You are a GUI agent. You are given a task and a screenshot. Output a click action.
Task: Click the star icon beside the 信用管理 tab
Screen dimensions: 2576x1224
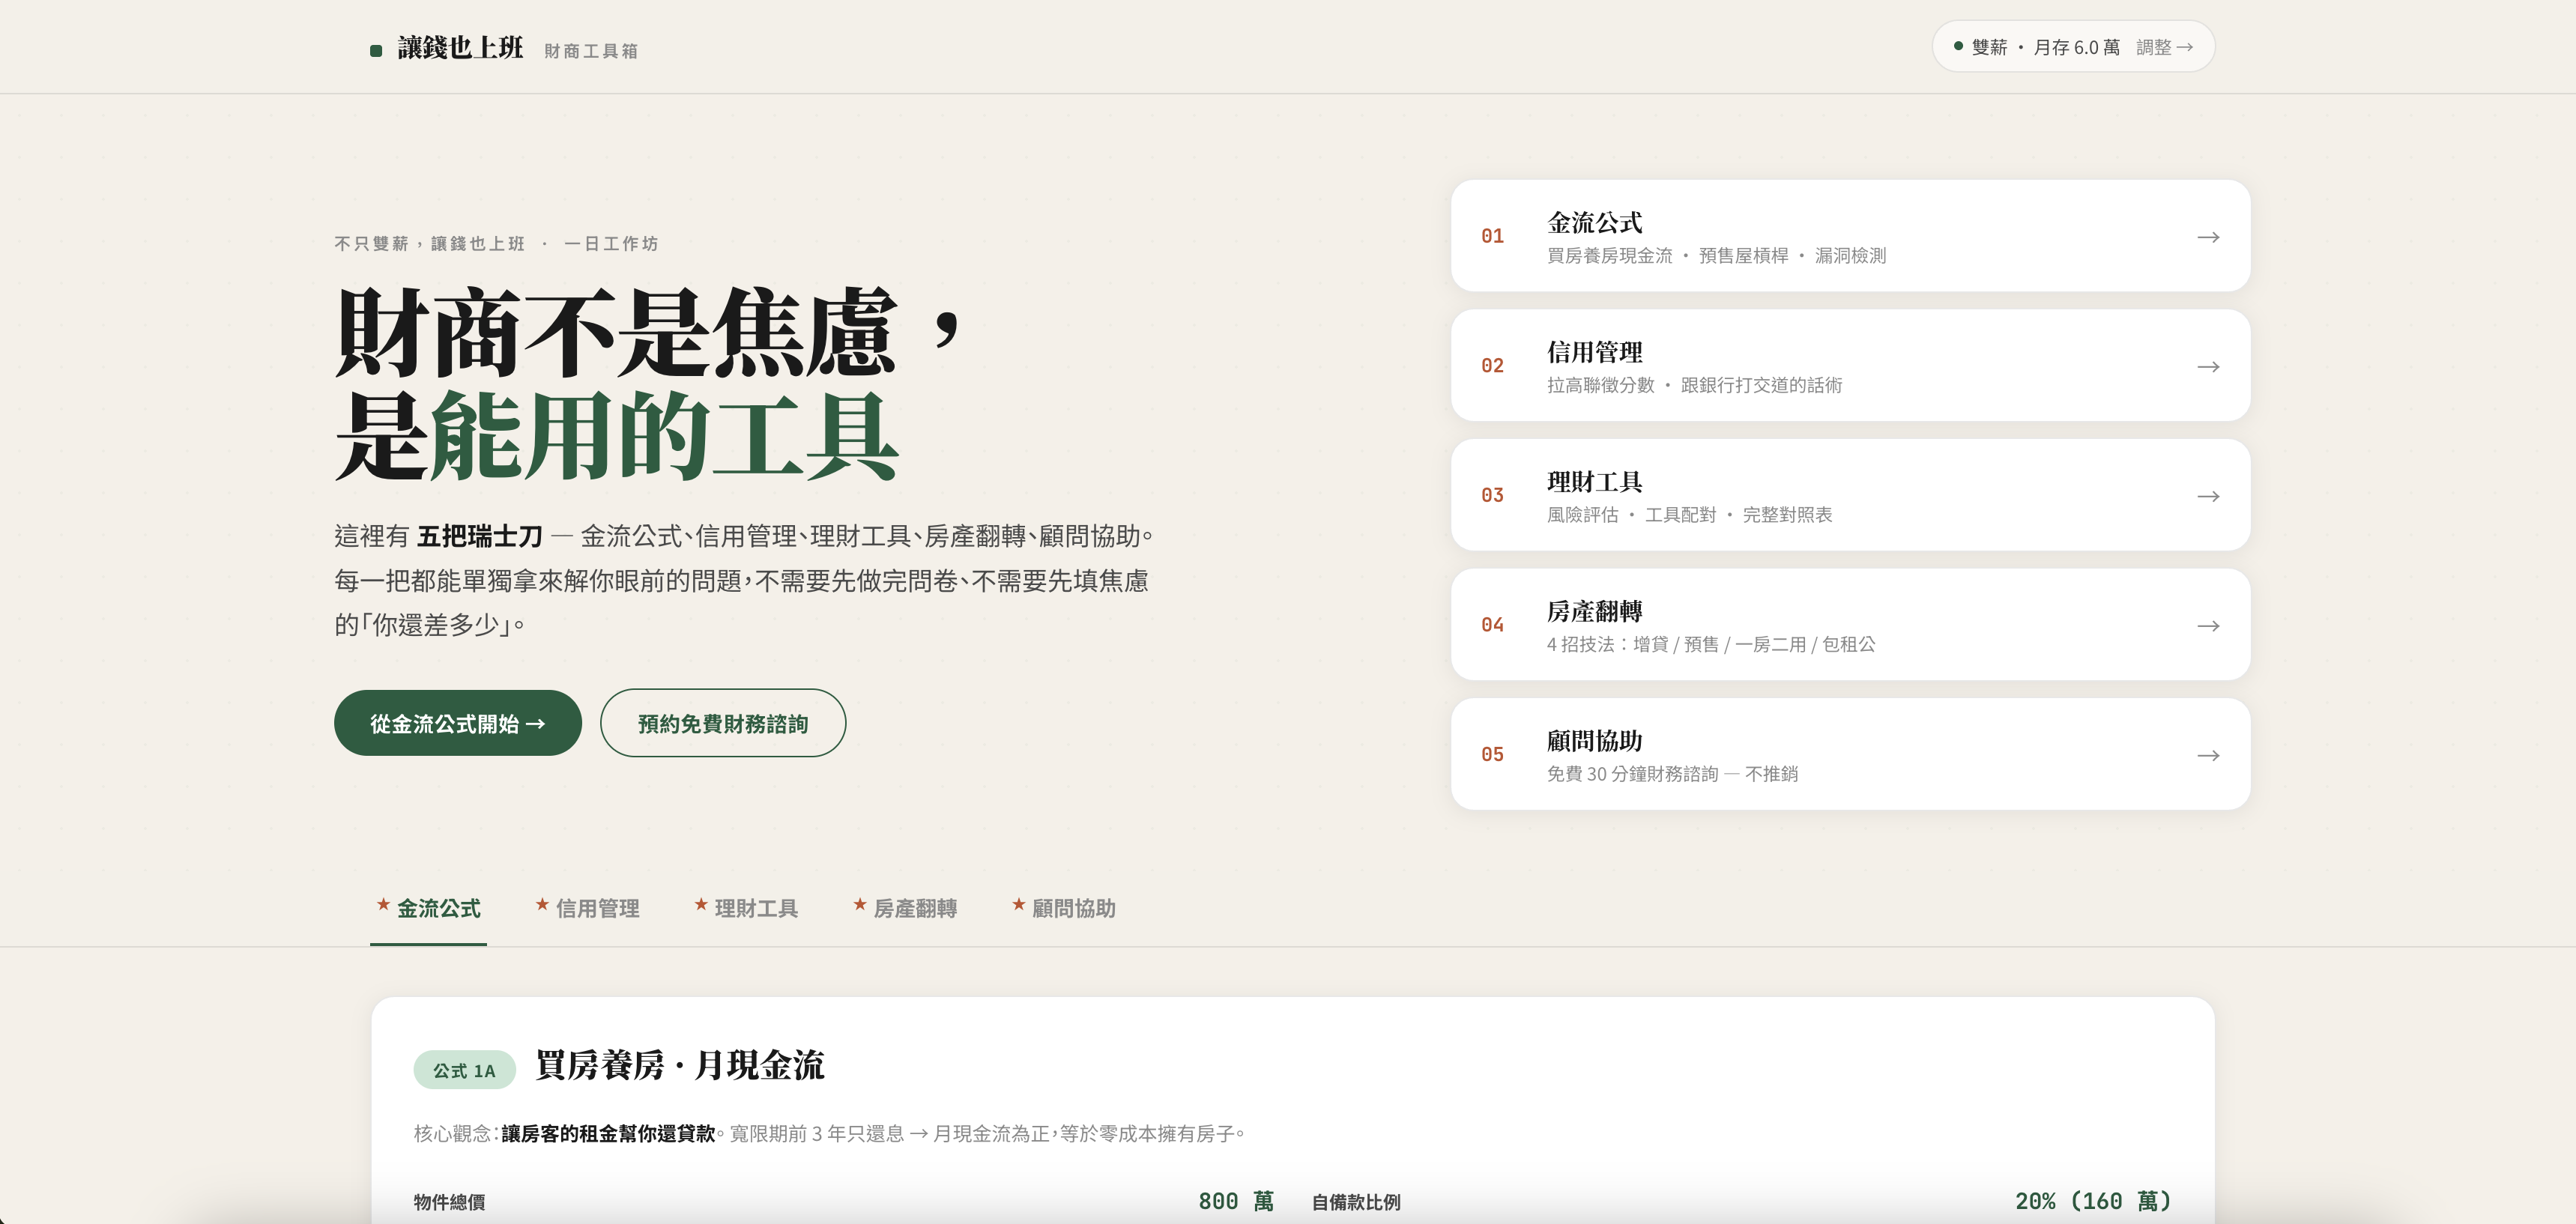[x=542, y=904]
